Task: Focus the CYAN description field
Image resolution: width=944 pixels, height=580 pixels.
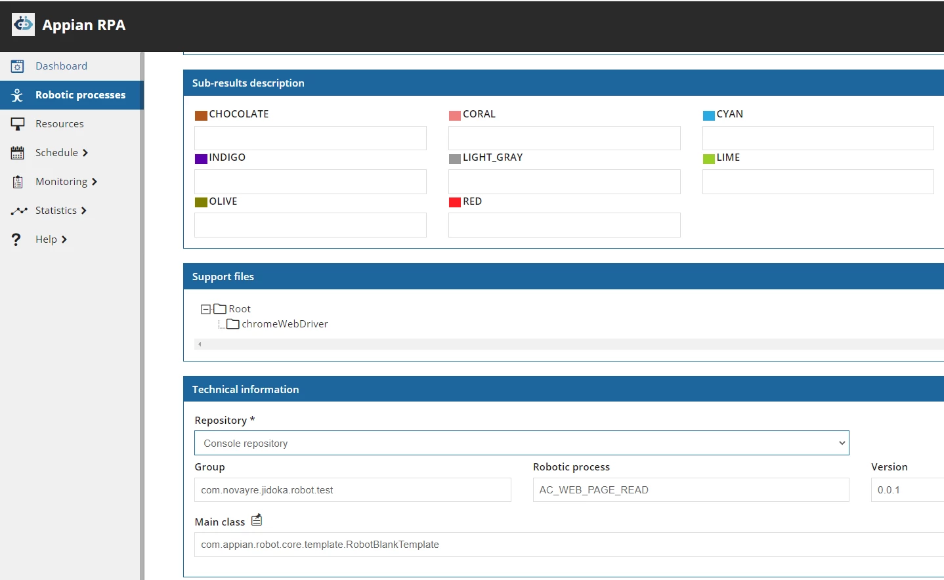Action: 818,138
